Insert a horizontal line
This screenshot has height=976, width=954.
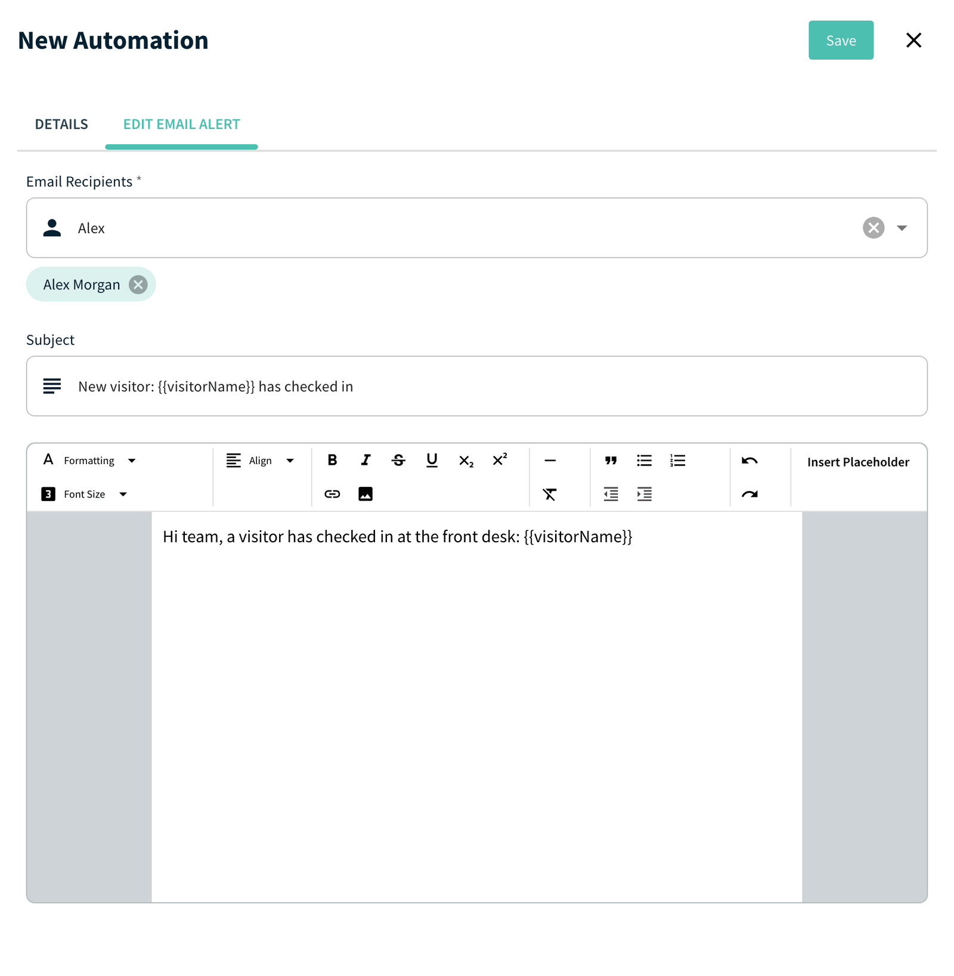coord(550,461)
